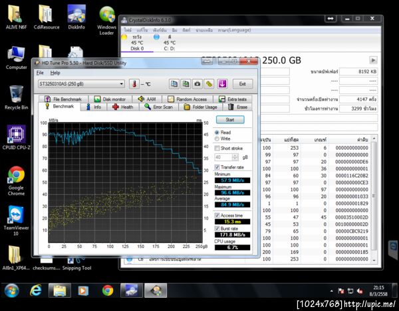Open the Windows Start orb
This screenshot has height=311, width=399.
click(11, 290)
